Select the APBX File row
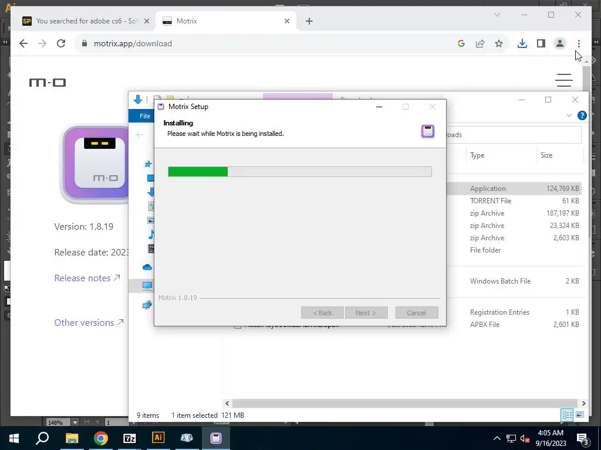 [514, 325]
